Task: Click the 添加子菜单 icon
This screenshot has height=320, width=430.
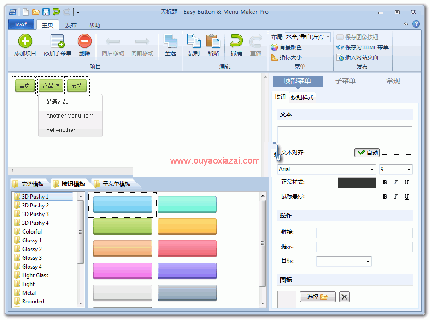Action: tap(57, 41)
